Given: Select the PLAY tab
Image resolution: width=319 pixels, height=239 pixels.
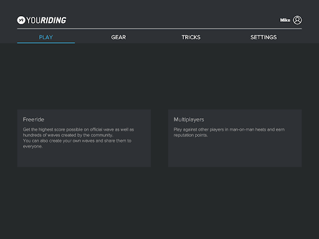Looking at the screenshot, I should pyautogui.click(x=46, y=37).
